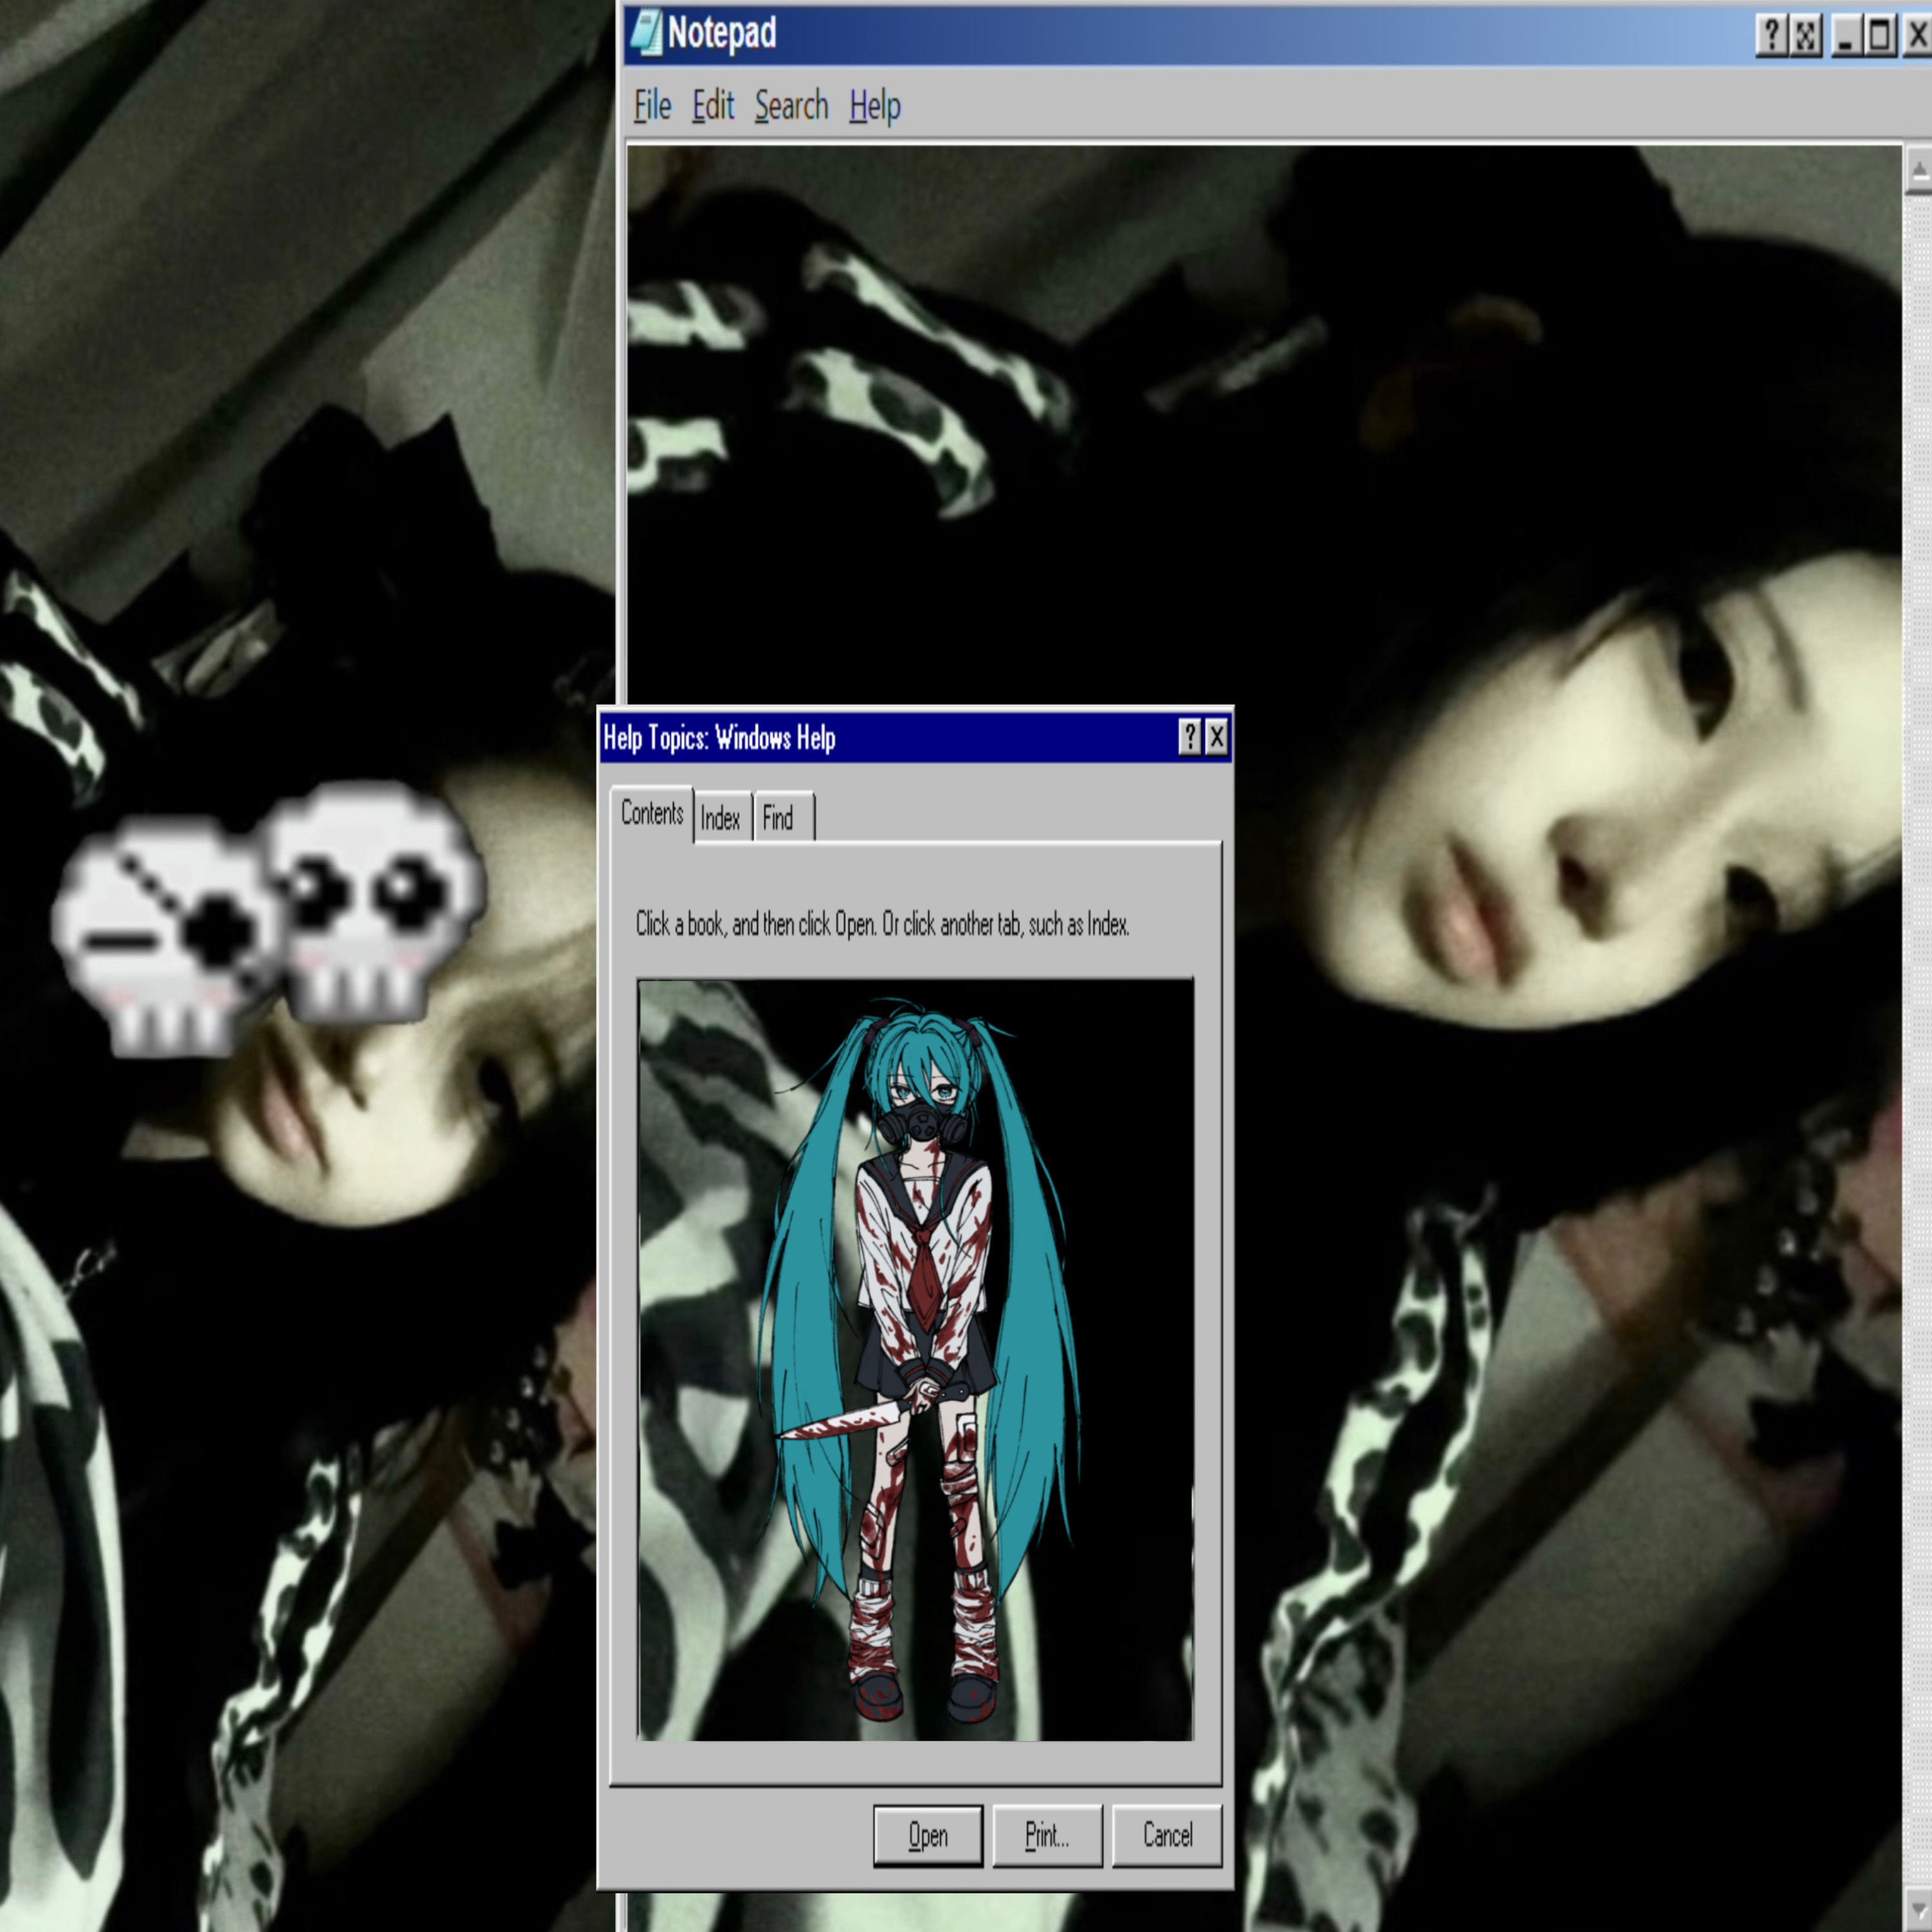Click the teal-haired anime character image
1932x1932 pixels.
[915, 1360]
